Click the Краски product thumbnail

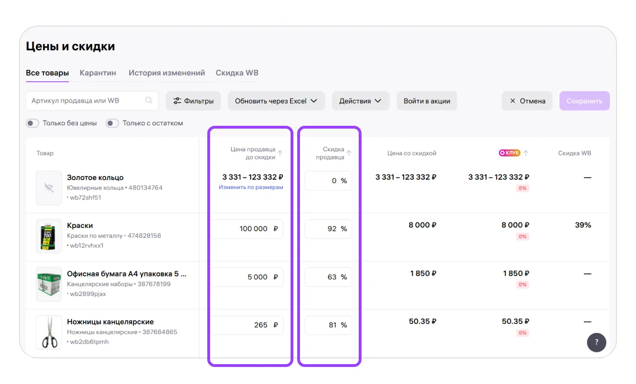point(49,236)
